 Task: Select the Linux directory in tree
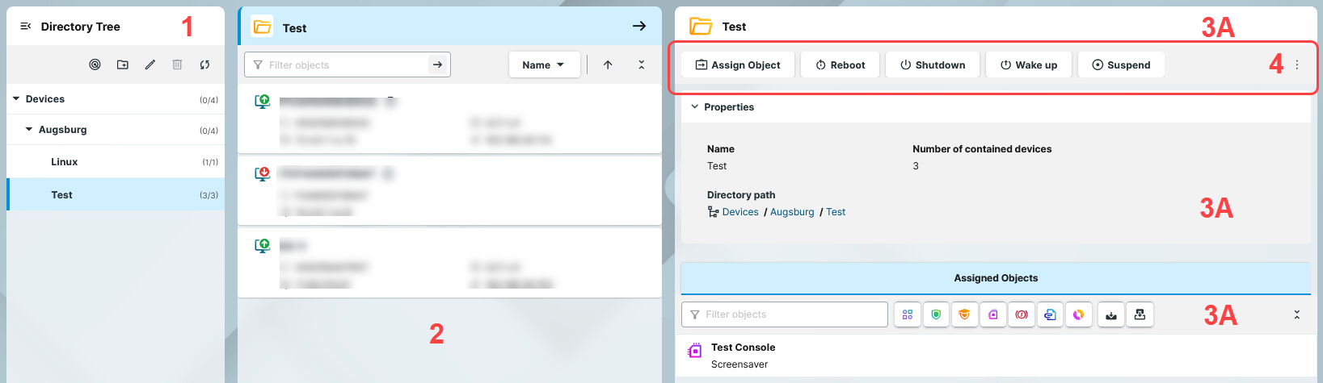point(65,162)
